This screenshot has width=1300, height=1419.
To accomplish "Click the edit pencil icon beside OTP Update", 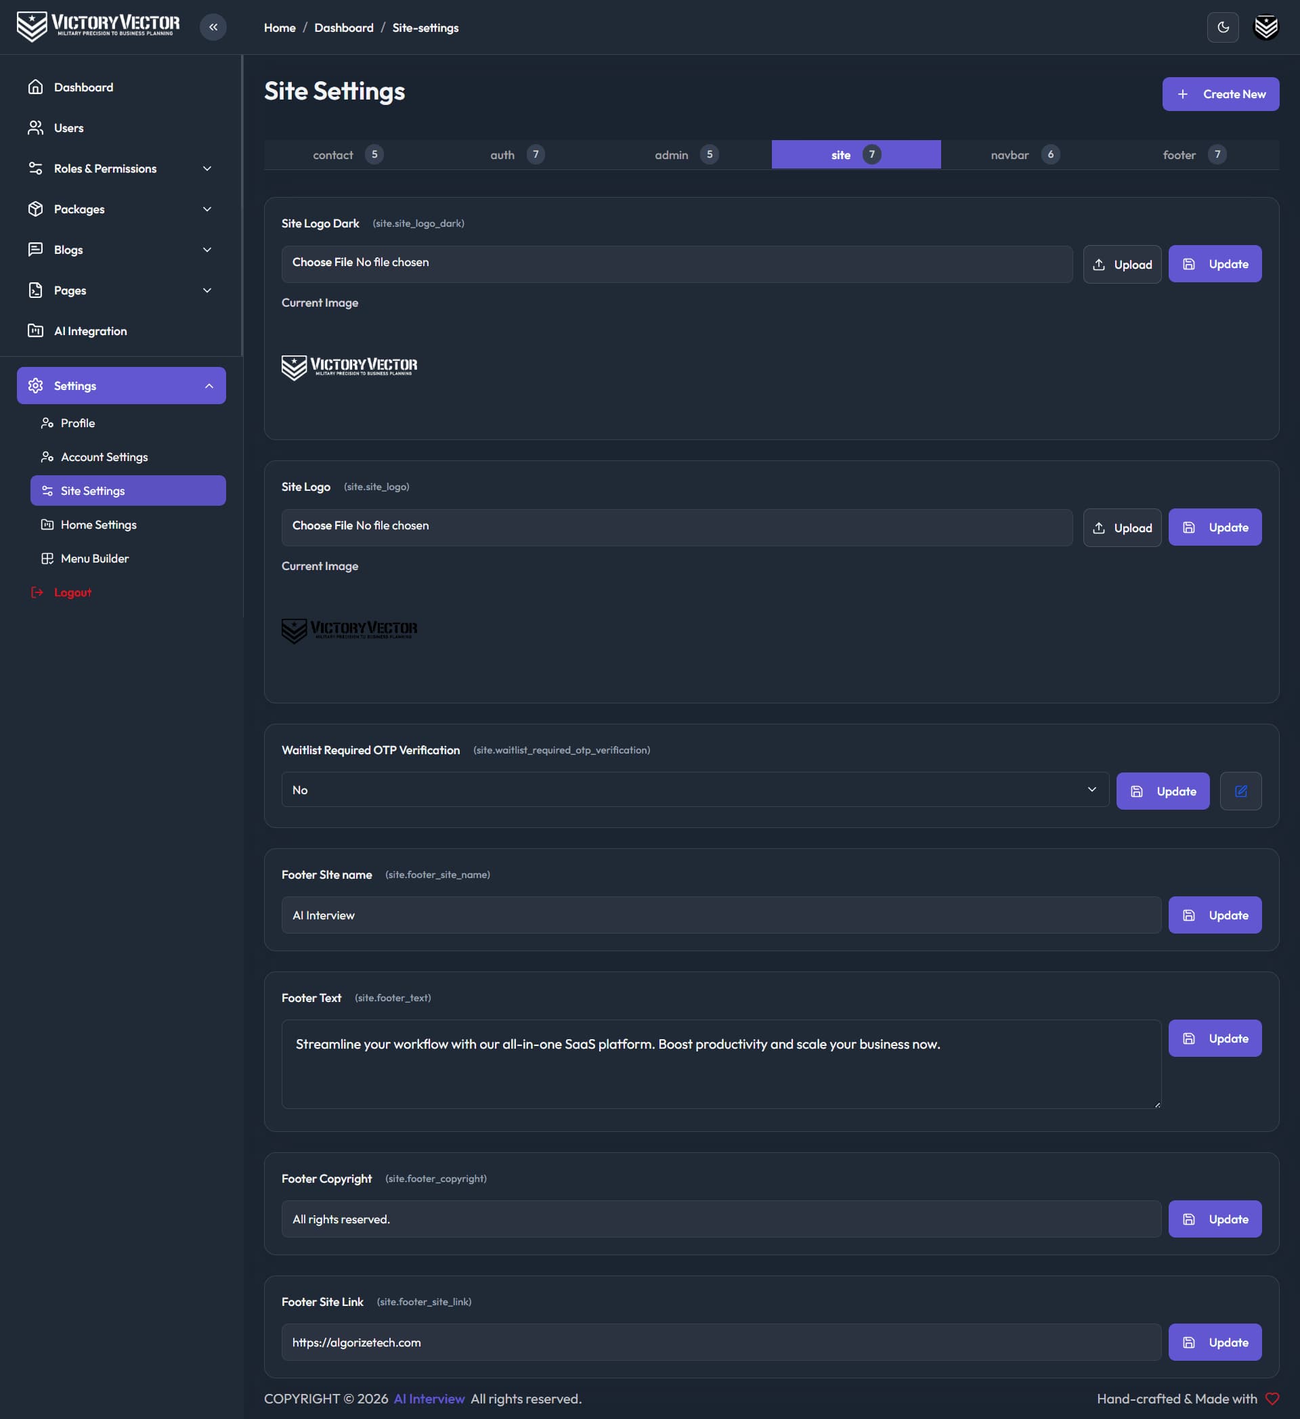I will tap(1240, 791).
